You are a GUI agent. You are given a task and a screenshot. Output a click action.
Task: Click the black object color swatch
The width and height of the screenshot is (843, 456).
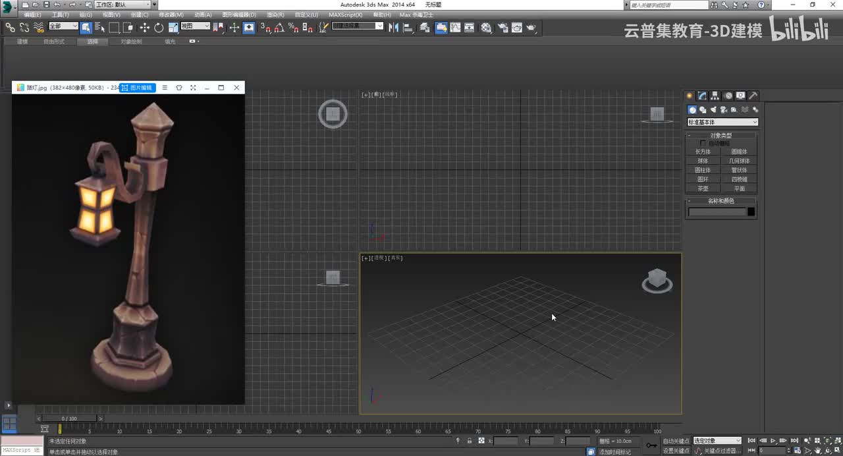pos(751,212)
